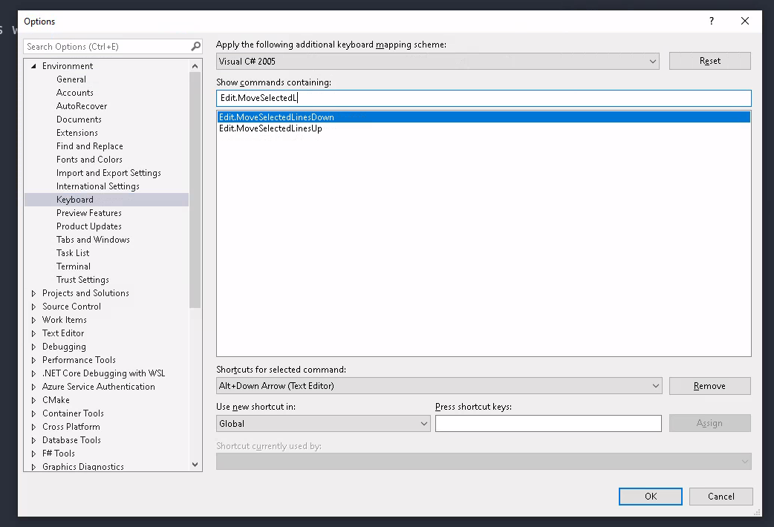
Task: Open Find and Replace settings
Action: tap(89, 145)
